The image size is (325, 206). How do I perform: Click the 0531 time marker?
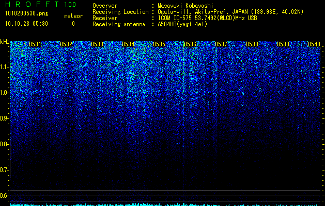pos(35,44)
